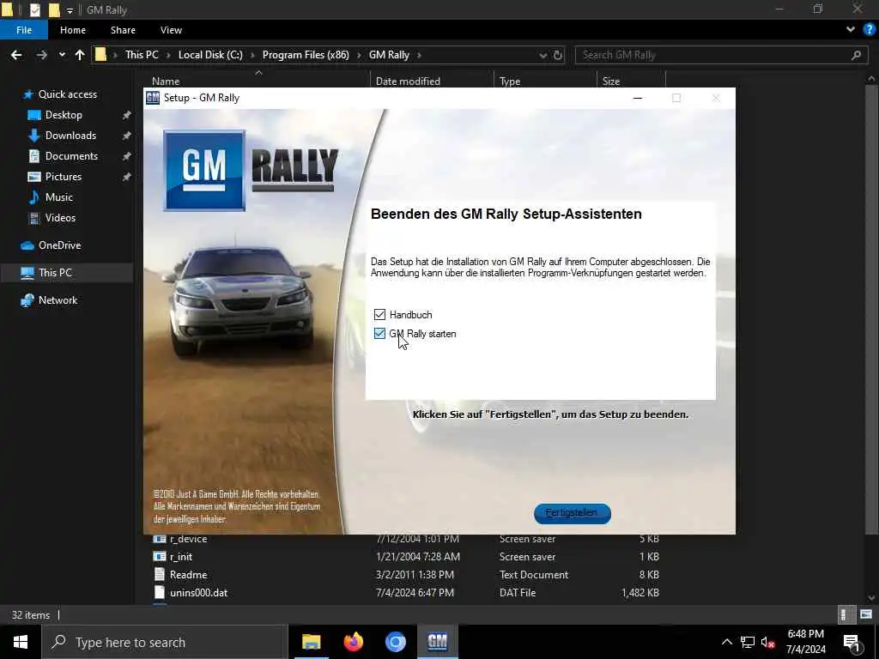This screenshot has height=659, width=879.
Task: Open OneDrive in the navigation pane
Action: point(59,245)
